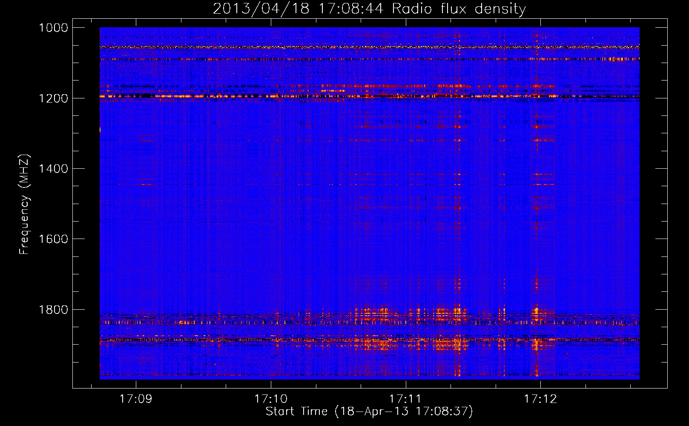The image size is (689, 426).
Task: Click the plot title "2013/04/18 17:08:44 Radio flux density"
Action: [x=369, y=9]
